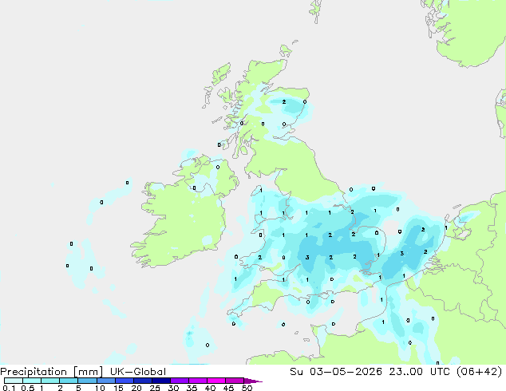Click the 25–30 mm navy legend swatch
506x391 pixels.
(x=160, y=381)
